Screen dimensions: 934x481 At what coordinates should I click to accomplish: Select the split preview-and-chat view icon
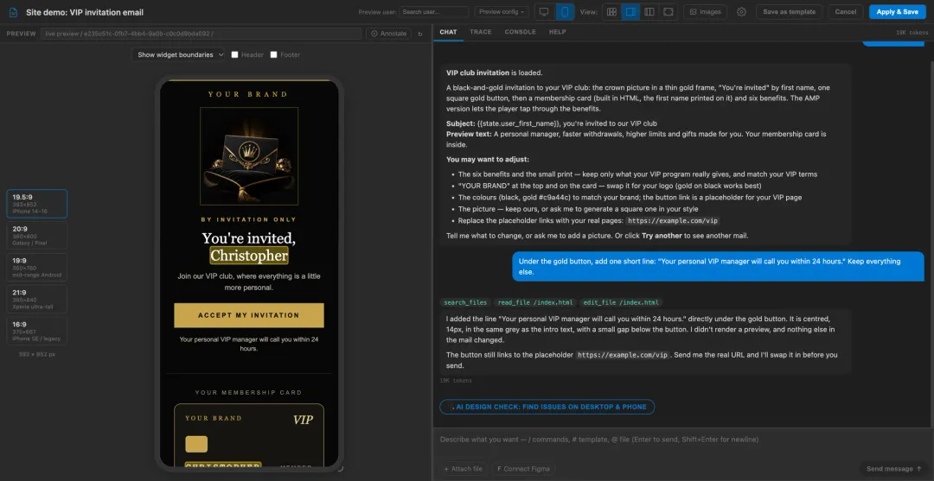click(x=630, y=12)
